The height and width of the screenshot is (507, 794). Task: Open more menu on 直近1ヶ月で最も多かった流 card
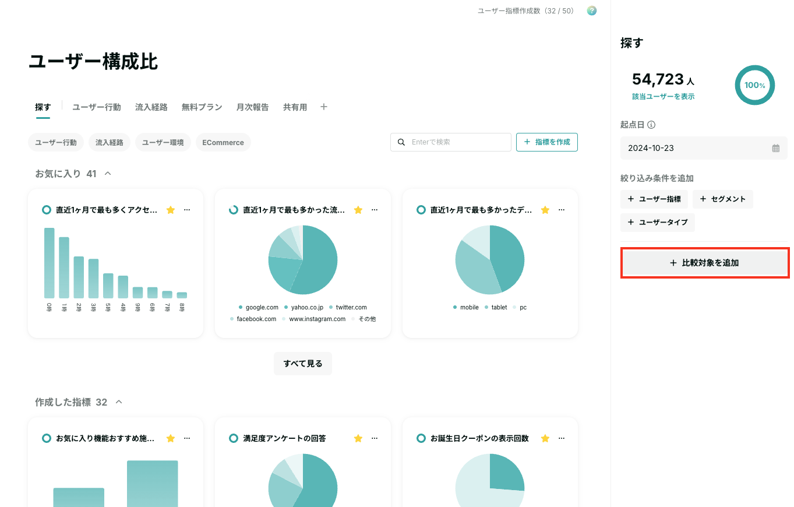pos(374,210)
